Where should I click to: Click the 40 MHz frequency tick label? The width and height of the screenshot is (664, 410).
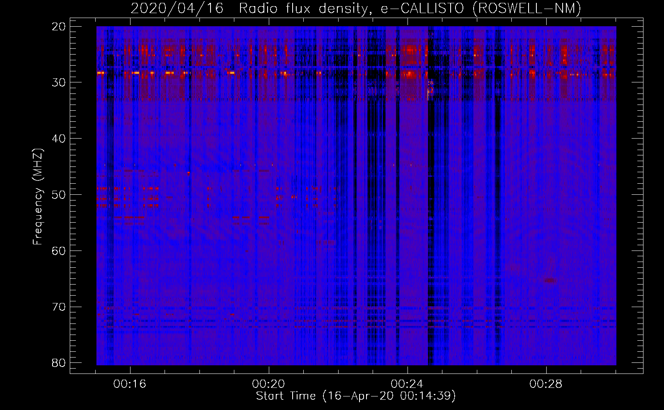coord(59,139)
